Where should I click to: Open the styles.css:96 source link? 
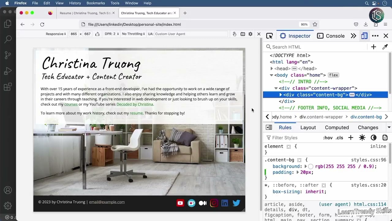pos(368,160)
